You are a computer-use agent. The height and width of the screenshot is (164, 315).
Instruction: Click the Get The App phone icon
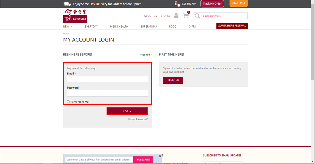[x=177, y=4]
